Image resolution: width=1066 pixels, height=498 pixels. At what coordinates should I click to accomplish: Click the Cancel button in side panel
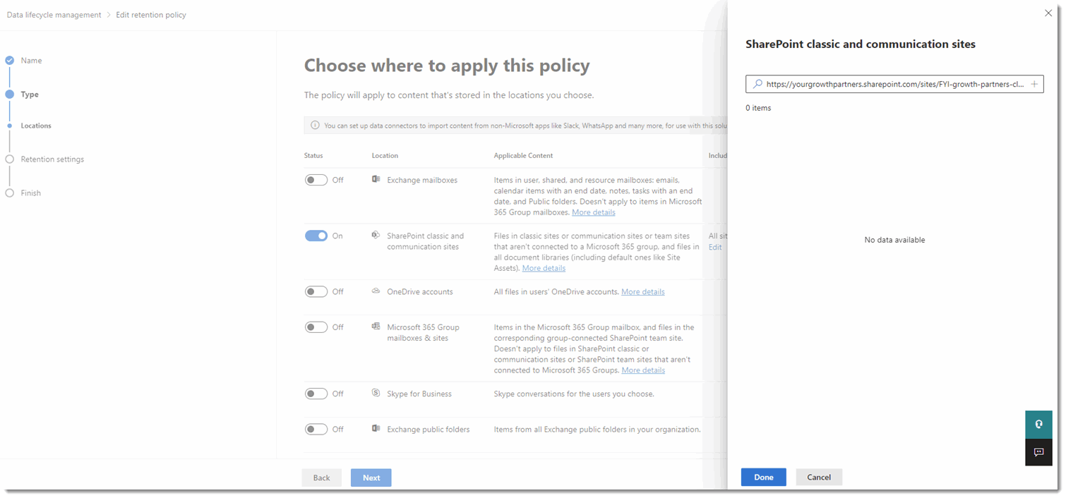click(x=819, y=478)
